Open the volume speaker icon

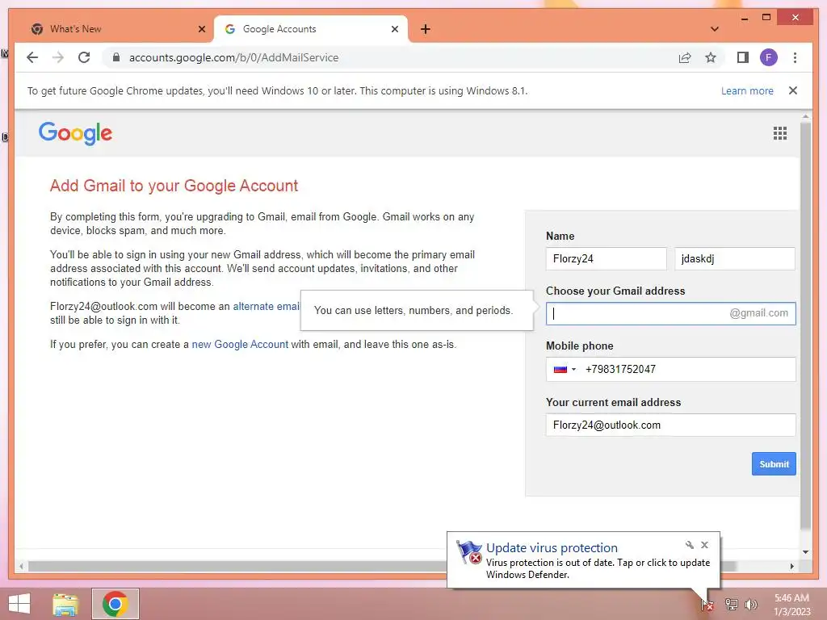(750, 604)
